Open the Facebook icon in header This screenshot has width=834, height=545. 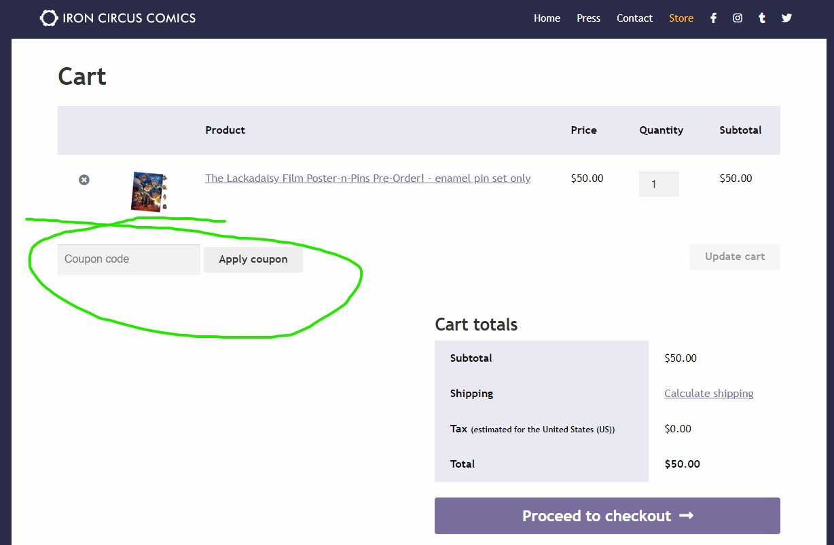pyautogui.click(x=713, y=18)
